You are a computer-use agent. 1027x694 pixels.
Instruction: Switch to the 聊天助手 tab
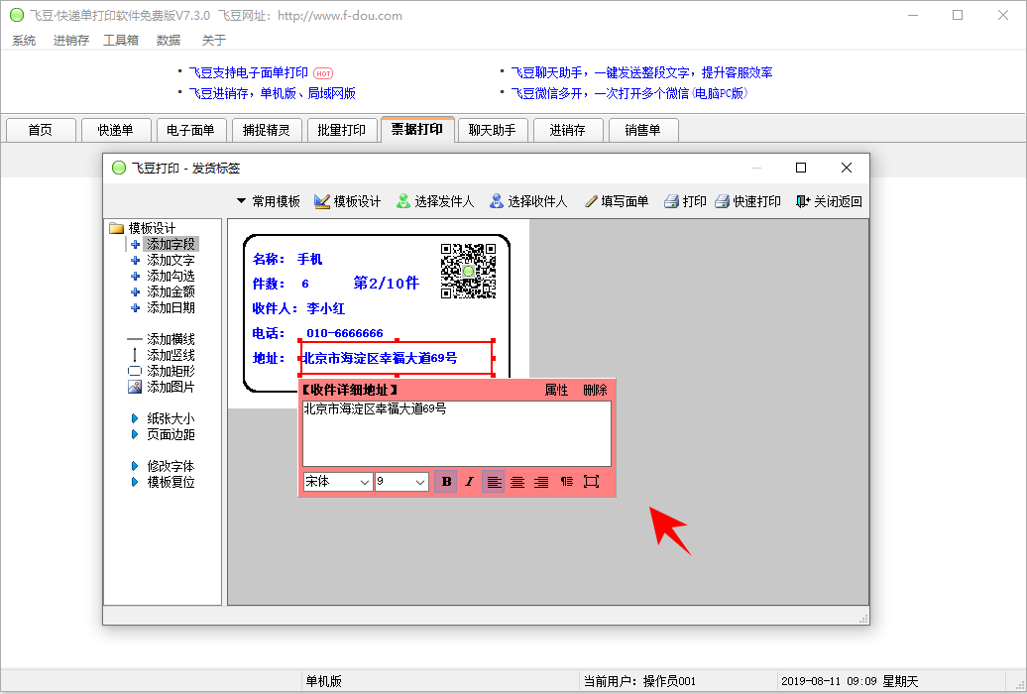pos(493,130)
